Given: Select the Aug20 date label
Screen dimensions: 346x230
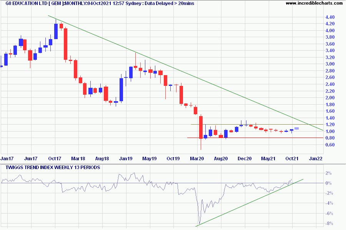Looking at the screenshot, I should [221, 158].
